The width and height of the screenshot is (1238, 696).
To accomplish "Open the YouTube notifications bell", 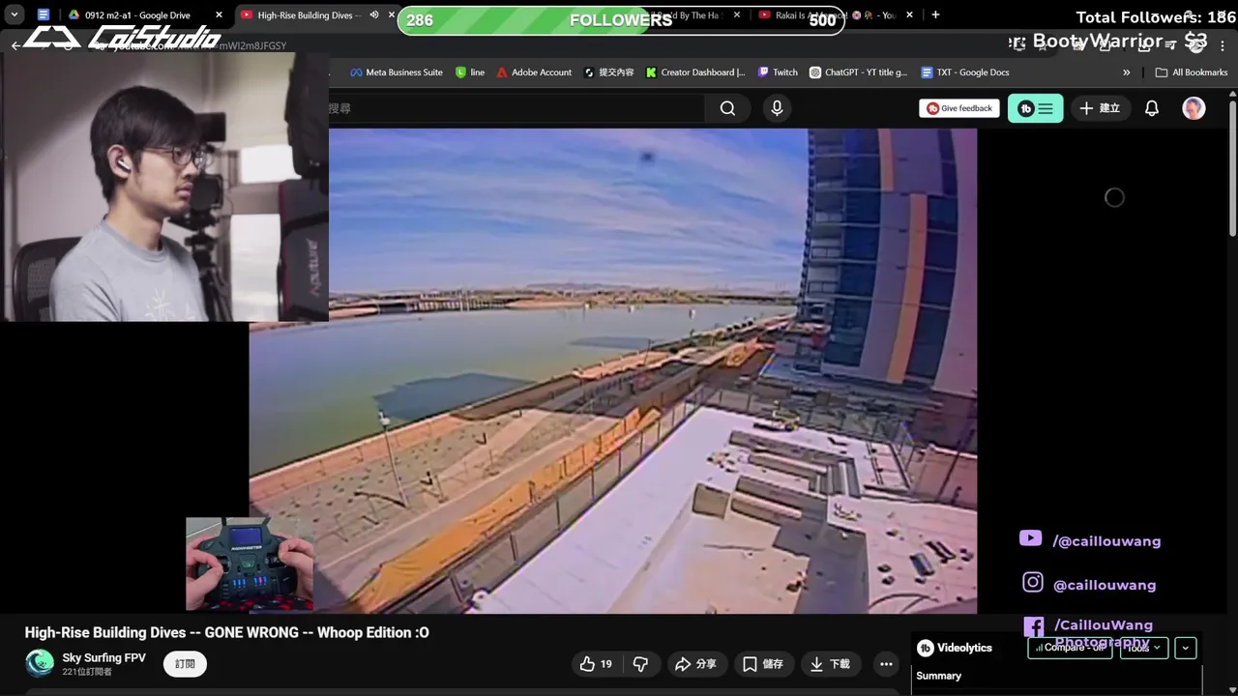I will [1152, 108].
